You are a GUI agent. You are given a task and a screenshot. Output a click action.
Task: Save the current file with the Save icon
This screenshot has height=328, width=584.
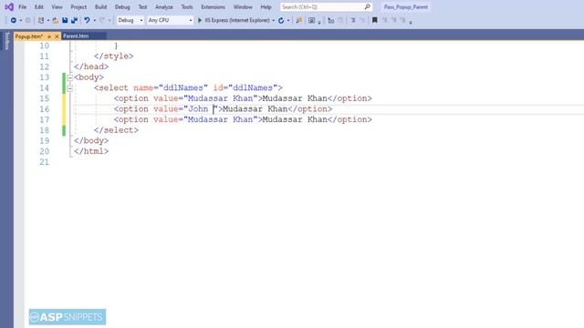(65, 20)
